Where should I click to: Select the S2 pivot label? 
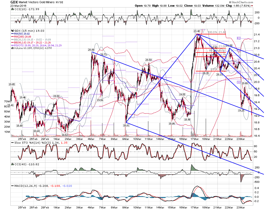(x=239, y=82)
